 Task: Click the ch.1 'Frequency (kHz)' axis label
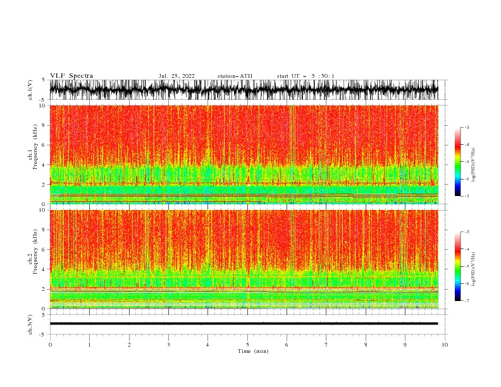click(35, 147)
